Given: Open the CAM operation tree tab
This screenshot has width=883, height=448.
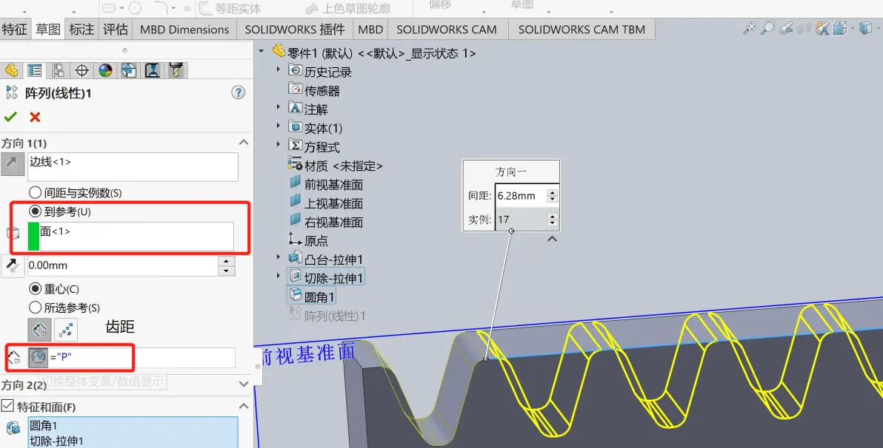Looking at the screenshot, I should (x=153, y=70).
